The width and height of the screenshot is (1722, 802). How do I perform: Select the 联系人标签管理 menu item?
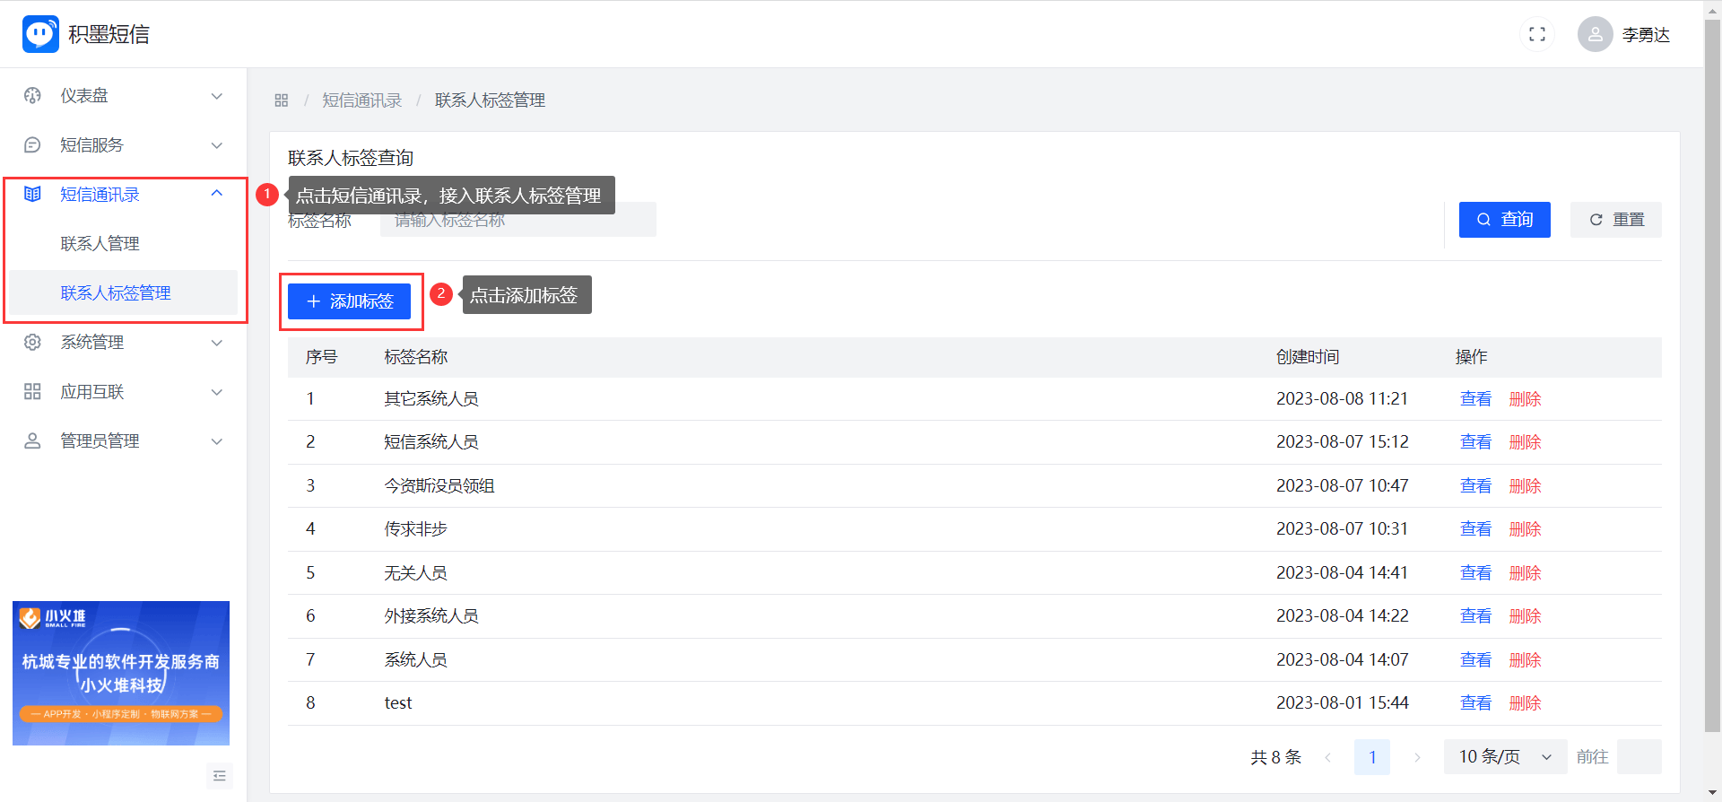tap(116, 293)
